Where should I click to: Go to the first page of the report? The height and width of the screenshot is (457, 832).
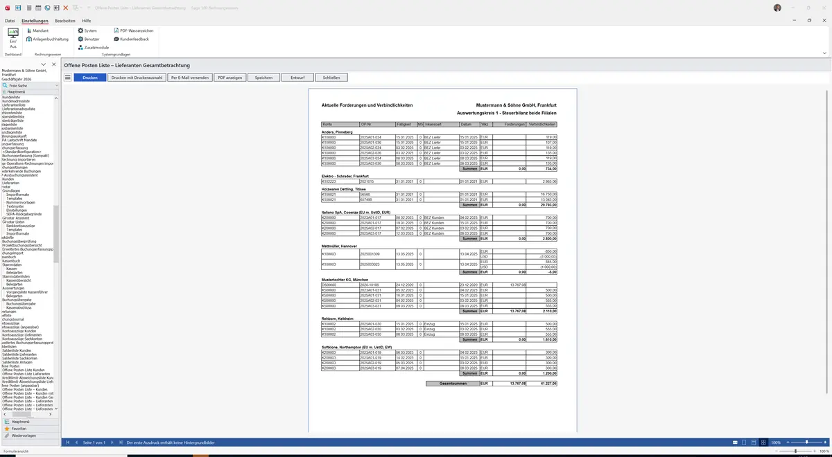67,442
